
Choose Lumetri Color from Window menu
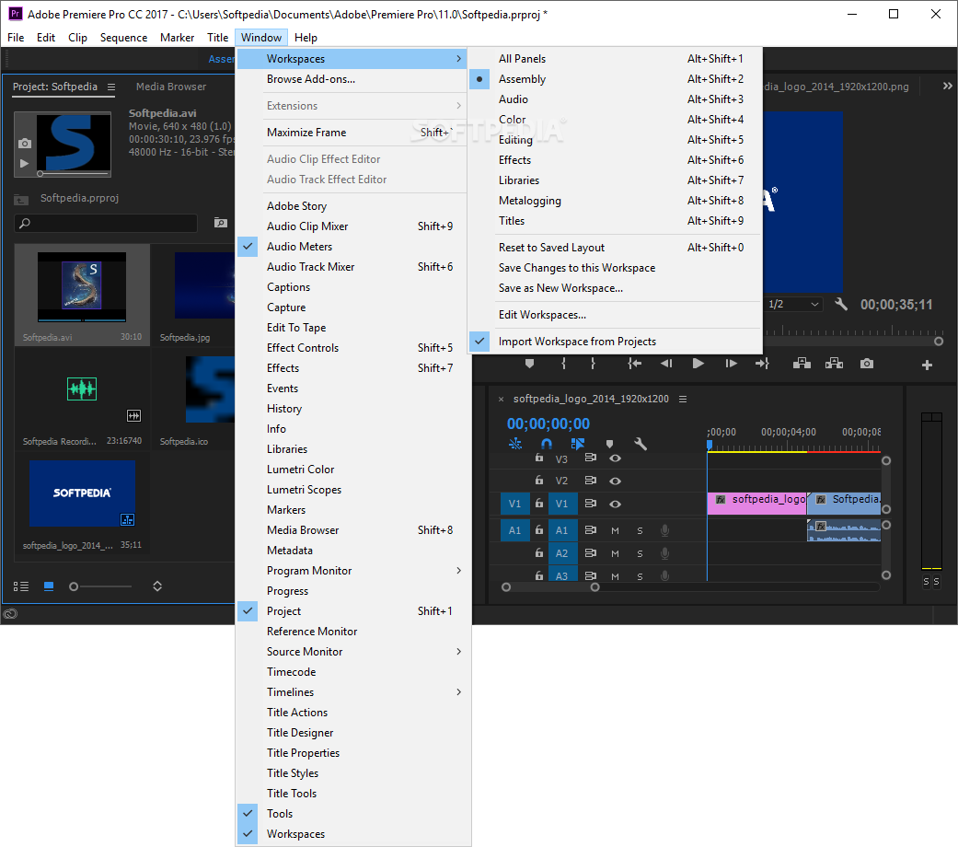click(x=353, y=470)
